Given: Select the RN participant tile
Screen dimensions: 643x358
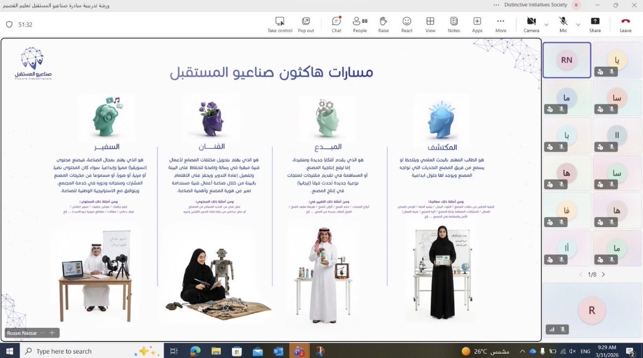Looking at the screenshot, I should click(567, 60).
